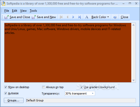The height and width of the screenshot is (107, 140).
Task: Open the font settings 'A' icon
Action: pyautogui.click(x=87, y=17)
